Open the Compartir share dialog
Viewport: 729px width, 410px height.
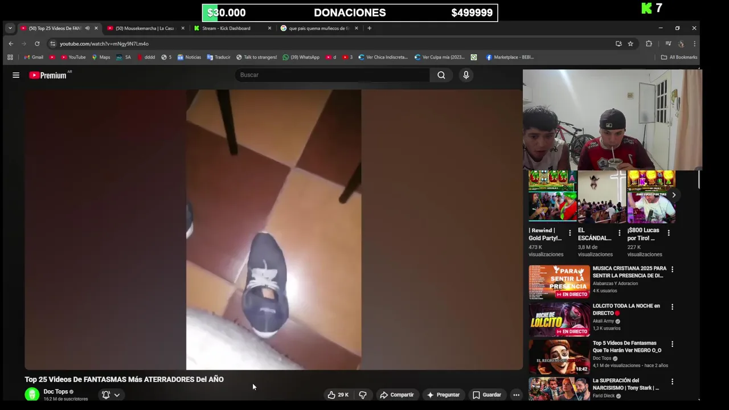click(x=396, y=395)
